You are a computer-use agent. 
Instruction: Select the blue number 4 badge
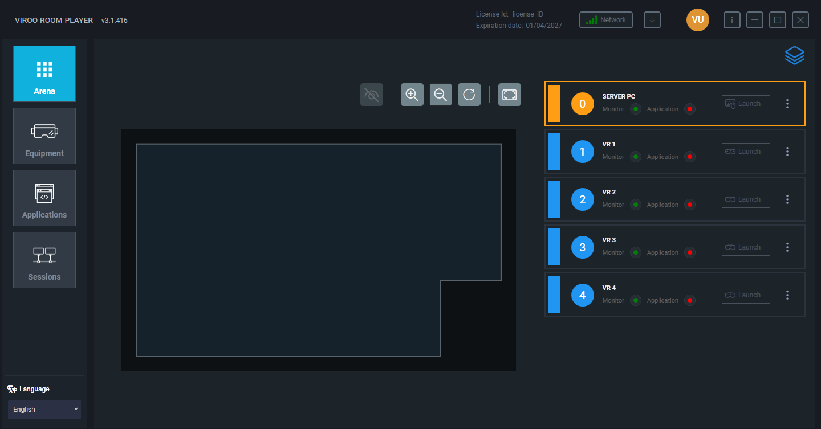tap(582, 295)
